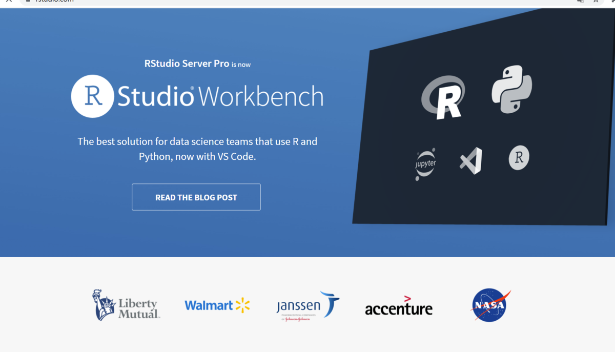This screenshot has width=615, height=352.
Task: Click the data science teams tagline text
Action: pos(197,149)
